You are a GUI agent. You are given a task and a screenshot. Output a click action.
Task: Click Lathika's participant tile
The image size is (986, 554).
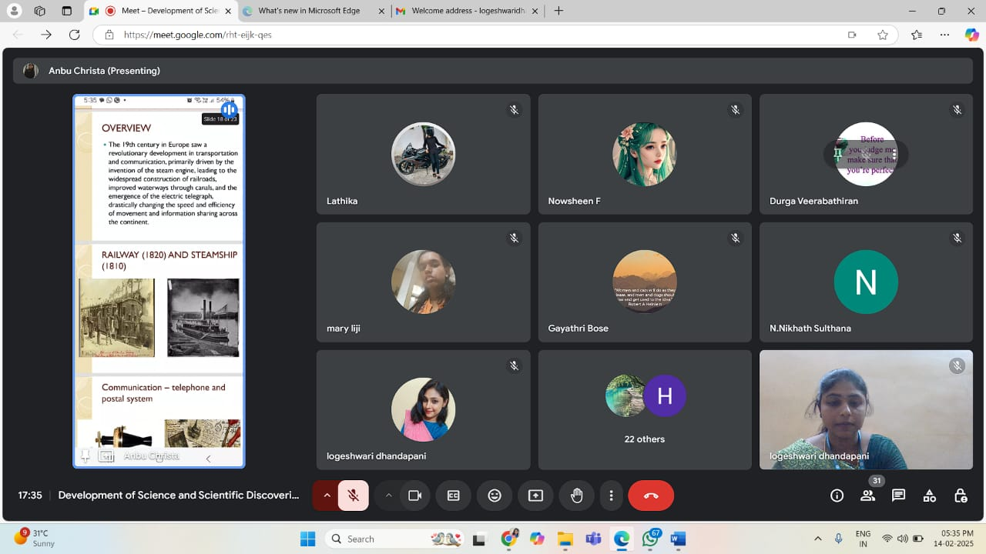click(x=423, y=154)
